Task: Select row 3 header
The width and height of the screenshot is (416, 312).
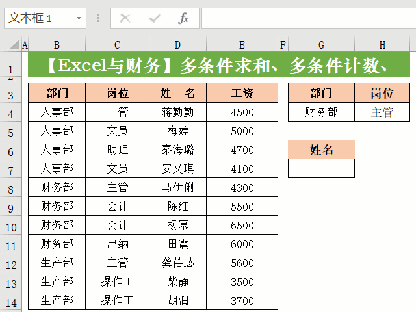Action: (10, 93)
